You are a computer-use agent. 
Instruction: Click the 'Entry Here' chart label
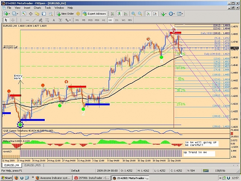click(18, 77)
